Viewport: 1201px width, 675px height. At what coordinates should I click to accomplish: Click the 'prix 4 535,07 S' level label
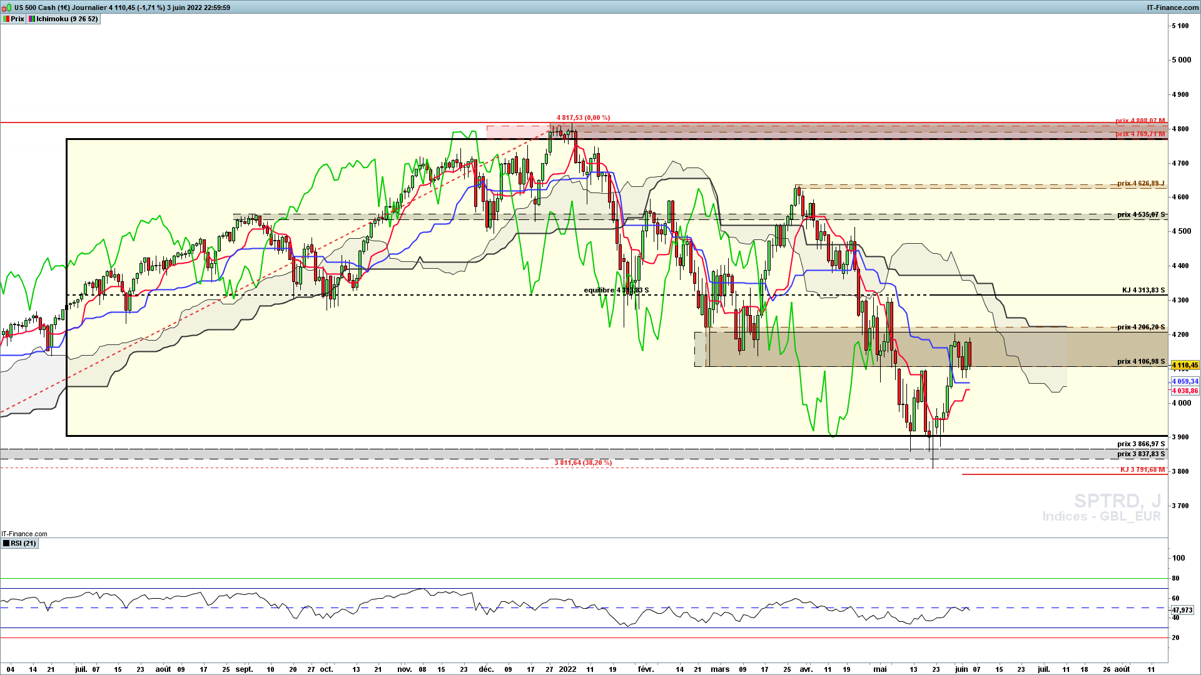point(1141,214)
